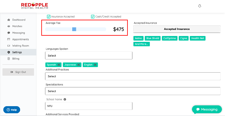The image size is (225, 116).
Task: Click the Appointments calendar icon
Action: (x=9, y=39)
